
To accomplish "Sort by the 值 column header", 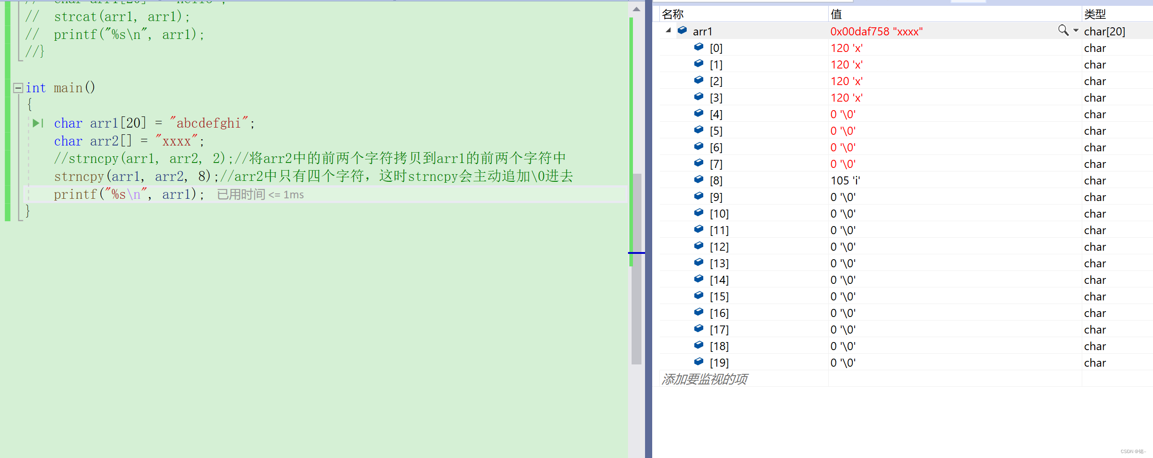I will 955,14.
